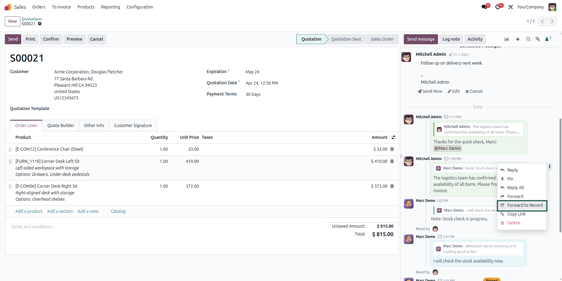Delete the Corner Desk Left Sit line
This screenshot has height=281, width=562.
click(392, 161)
